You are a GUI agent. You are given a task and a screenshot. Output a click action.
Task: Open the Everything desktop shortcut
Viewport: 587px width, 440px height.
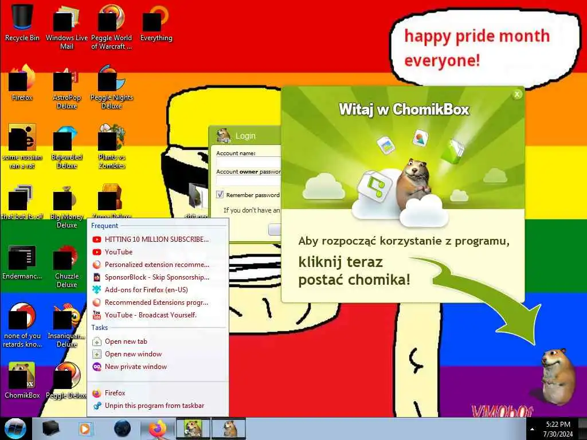pyautogui.click(x=156, y=22)
